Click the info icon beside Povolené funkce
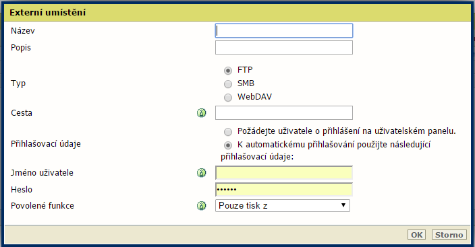This screenshot has height=247, width=475. pyautogui.click(x=202, y=205)
